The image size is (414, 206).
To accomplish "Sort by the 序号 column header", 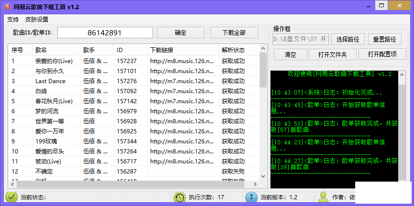I will [20, 50].
